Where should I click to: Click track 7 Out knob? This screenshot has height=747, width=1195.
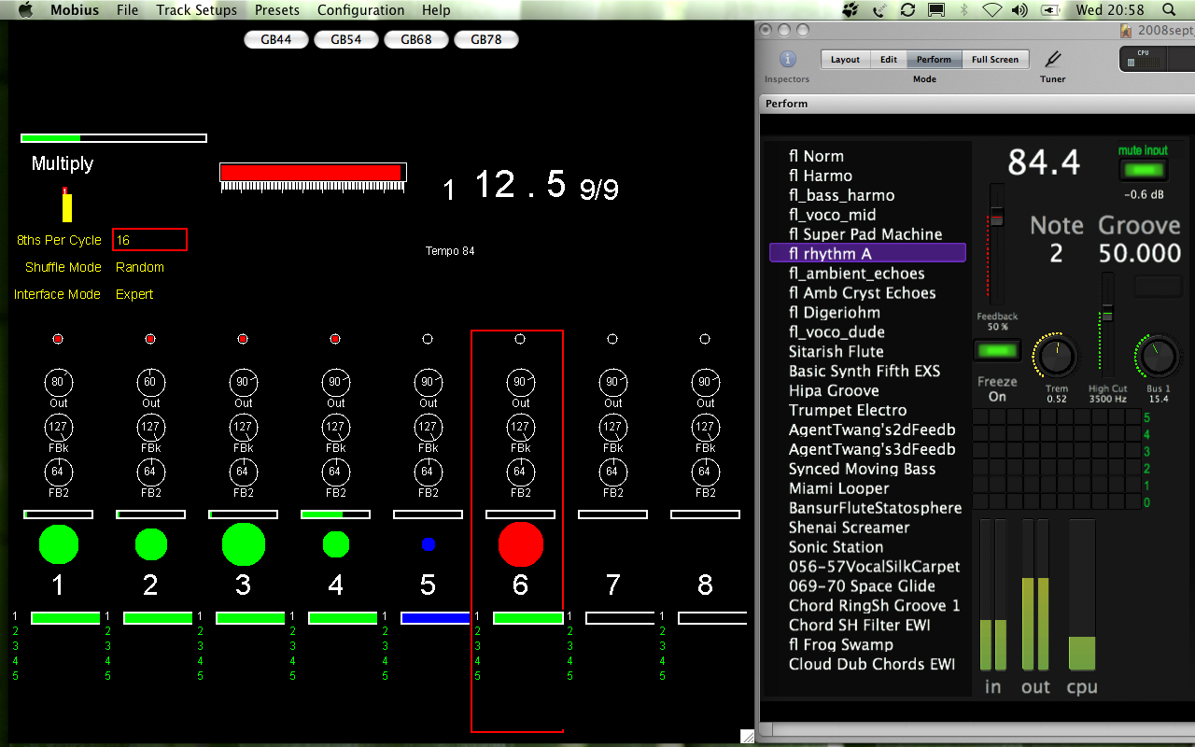tap(613, 382)
